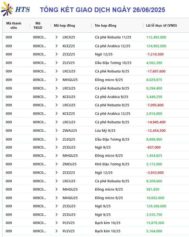The image size is (189, 237).
Task: Click the 5,164,000 profit value
Action: point(154,231)
